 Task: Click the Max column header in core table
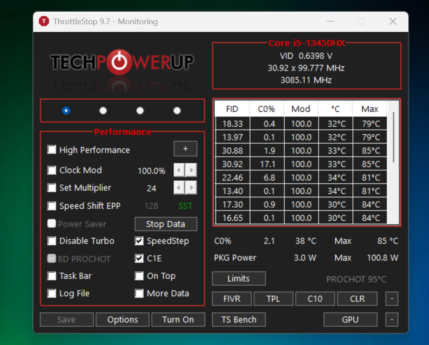(370, 109)
